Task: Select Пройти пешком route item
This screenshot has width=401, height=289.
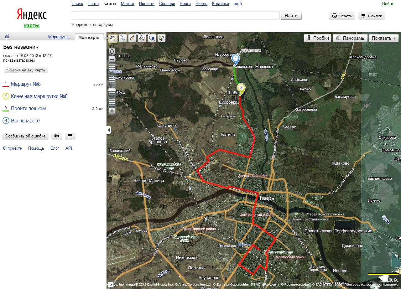Action: [28, 108]
